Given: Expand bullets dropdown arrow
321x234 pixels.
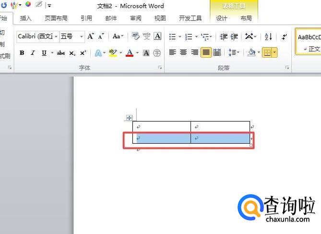Looking at the screenshot, I should [180, 37].
